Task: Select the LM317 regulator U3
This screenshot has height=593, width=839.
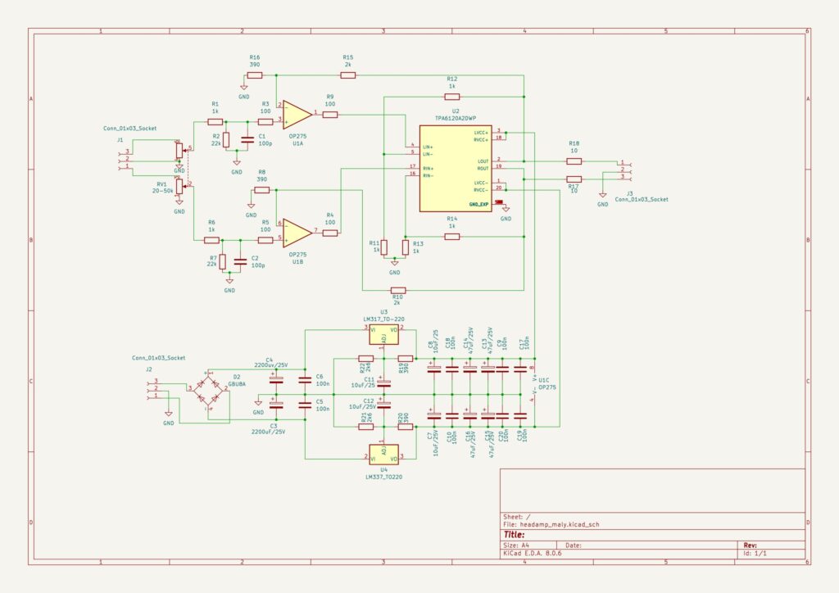Action: [383, 334]
